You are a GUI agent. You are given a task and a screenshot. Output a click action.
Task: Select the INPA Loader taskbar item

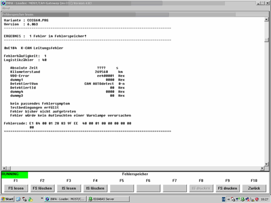66,199
